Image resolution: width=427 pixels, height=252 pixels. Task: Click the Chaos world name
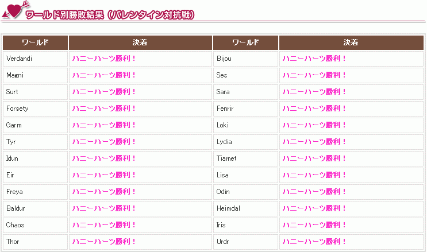coord(16,225)
